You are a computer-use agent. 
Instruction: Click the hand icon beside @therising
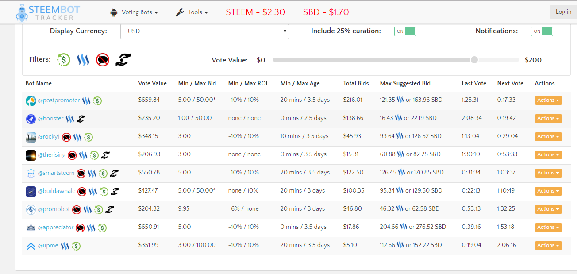(105, 155)
